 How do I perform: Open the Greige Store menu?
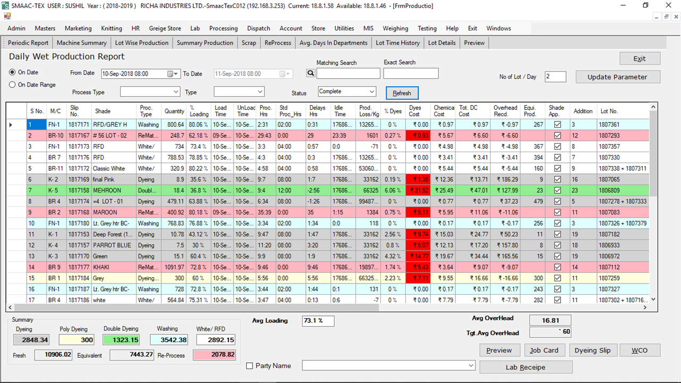coord(165,28)
